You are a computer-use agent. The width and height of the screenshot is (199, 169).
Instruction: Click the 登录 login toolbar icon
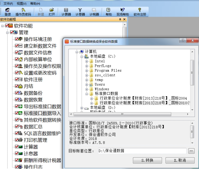8,12
